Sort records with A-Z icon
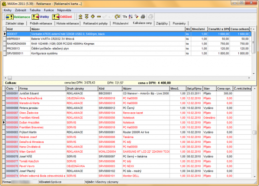The height and width of the screenshot is (186, 259). (x=130, y=16)
